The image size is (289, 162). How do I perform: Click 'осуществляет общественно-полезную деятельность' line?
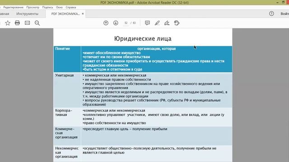tap(149, 150)
